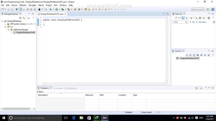Toggle Hide Non-Public Members in Outline
The width and height of the screenshot is (216, 121).
205,55
